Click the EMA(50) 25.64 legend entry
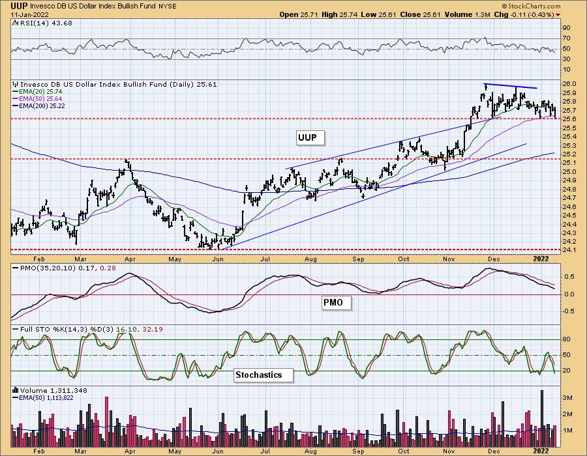Viewport: 587px width, 456px height. 41,98
